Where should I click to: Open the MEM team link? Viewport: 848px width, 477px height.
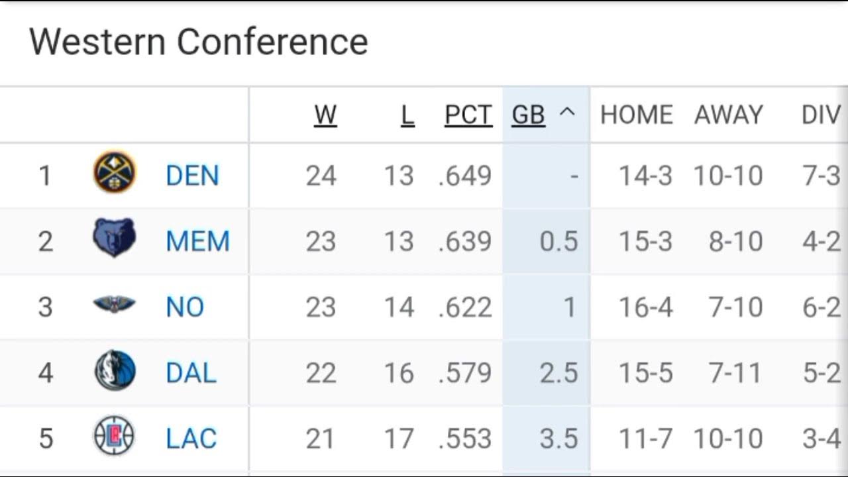click(197, 241)
